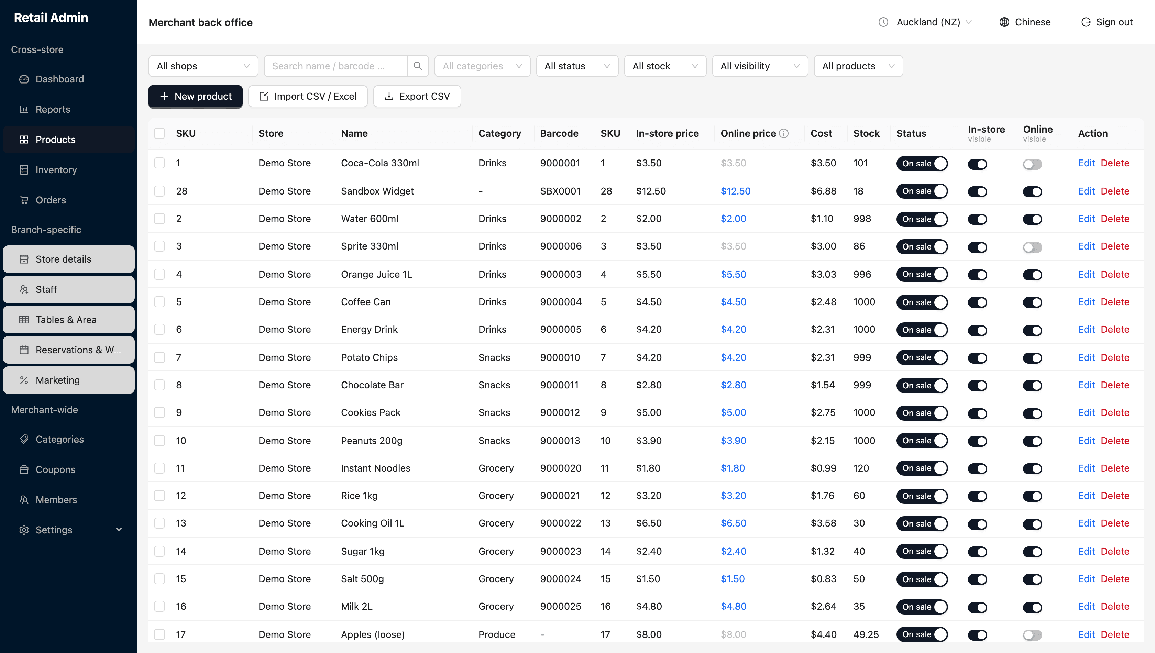The image size is (1155, 653).
Task: Click the Online price info icon
Action: click(784, 133)
